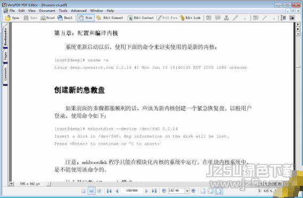
Task: Open the File menu
Action: tap(12, 11)
